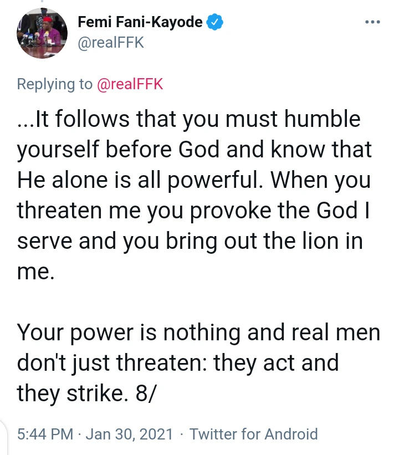Click the line "yourself before God and know that"

point(194,150)
